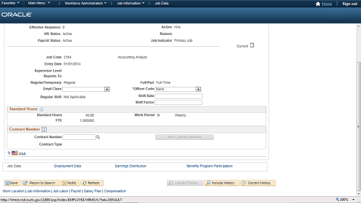The height and width of the screenshot is (203, 361).
Task: Click the Sign out link
Action: click(350, 4)
